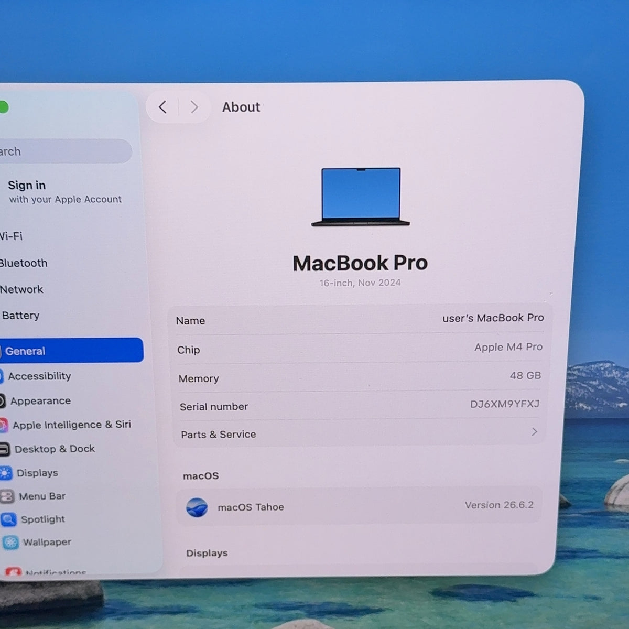Select Wi-Fi in the sidebar
Viewport: 629px width, 629px height.
point(11,236)
